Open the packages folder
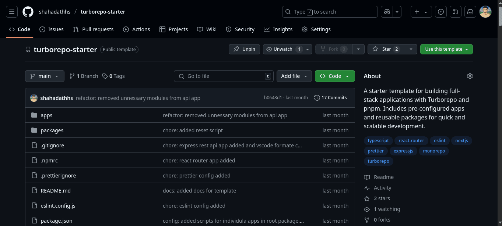This screenshot has height=226, width=502. (x=52, y=130)
